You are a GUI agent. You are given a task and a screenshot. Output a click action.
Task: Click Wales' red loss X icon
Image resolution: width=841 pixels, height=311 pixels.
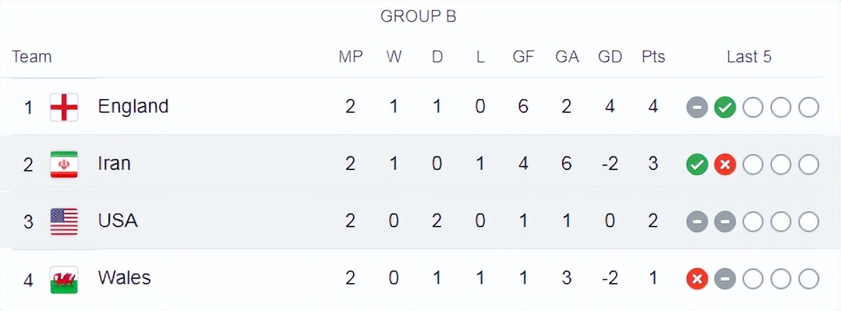tap(697, 279)
